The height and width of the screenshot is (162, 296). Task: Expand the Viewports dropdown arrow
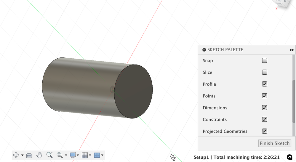tap(102, 155)
